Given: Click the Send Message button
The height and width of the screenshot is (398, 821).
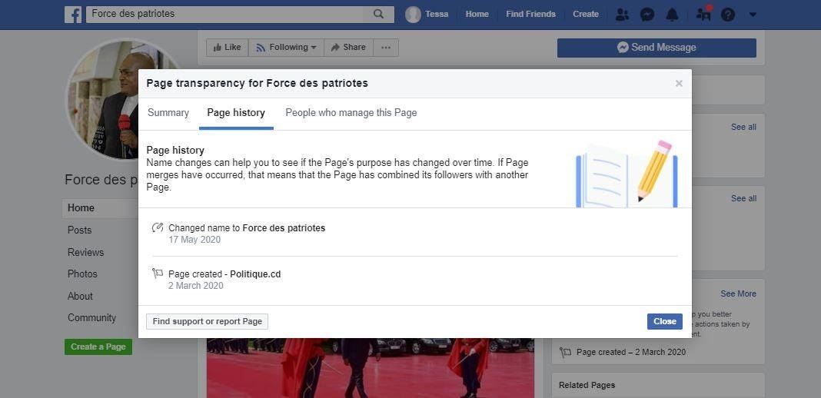Looking at the screenshot, I should (656, 48).
